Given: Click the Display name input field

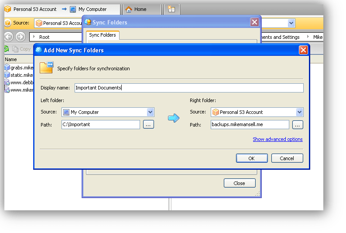Looking at the screenshot, I should tap(189, 88).
